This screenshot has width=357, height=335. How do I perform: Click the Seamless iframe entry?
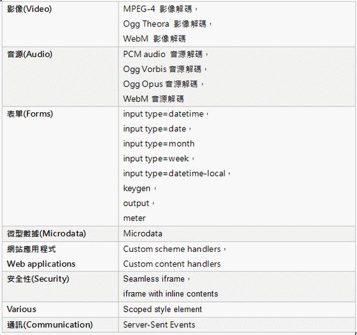pos(154,279)
